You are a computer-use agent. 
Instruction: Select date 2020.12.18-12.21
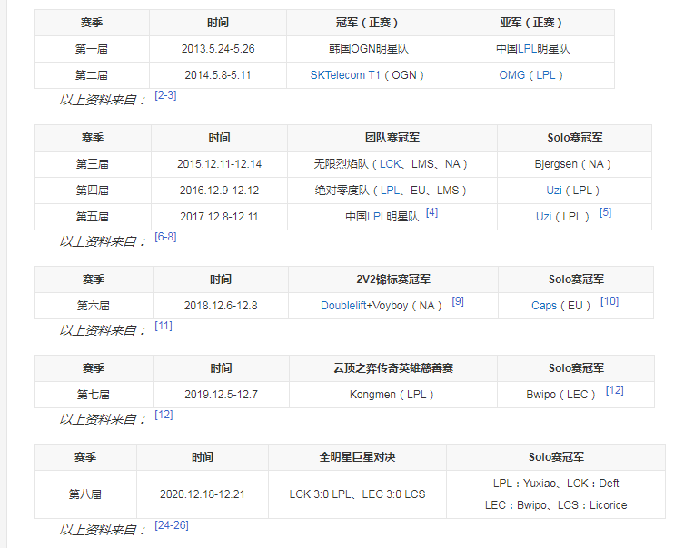pos(203,494)
